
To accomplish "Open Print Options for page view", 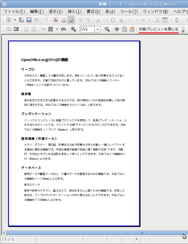I will [x=132, y=29].
